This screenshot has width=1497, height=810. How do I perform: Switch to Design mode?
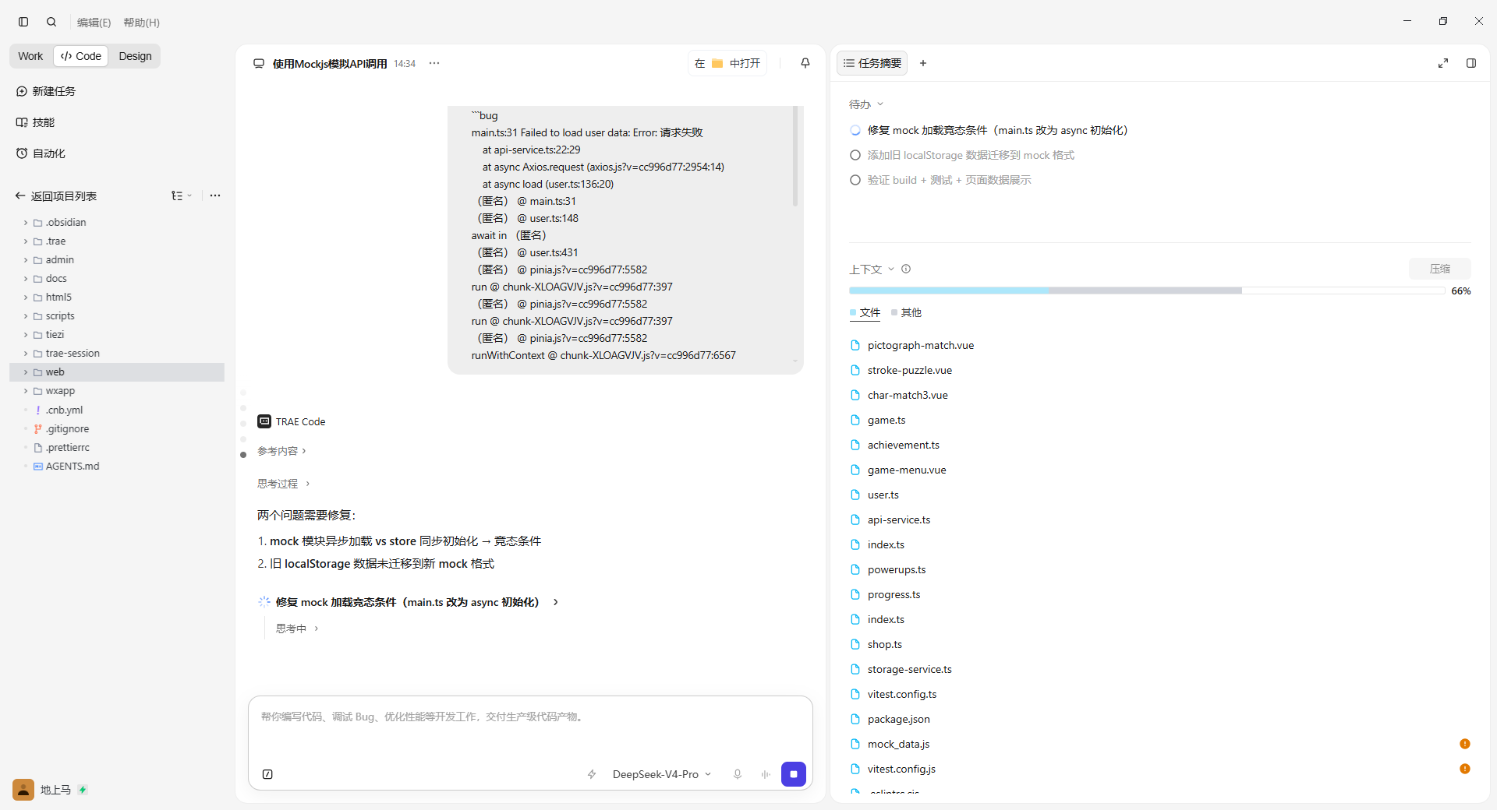(135, 56)
